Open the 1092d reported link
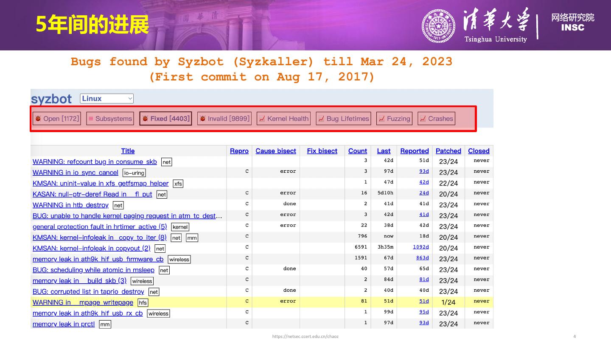Image resolution: width=611 pixels, height=343 pixels. point(420,247)
